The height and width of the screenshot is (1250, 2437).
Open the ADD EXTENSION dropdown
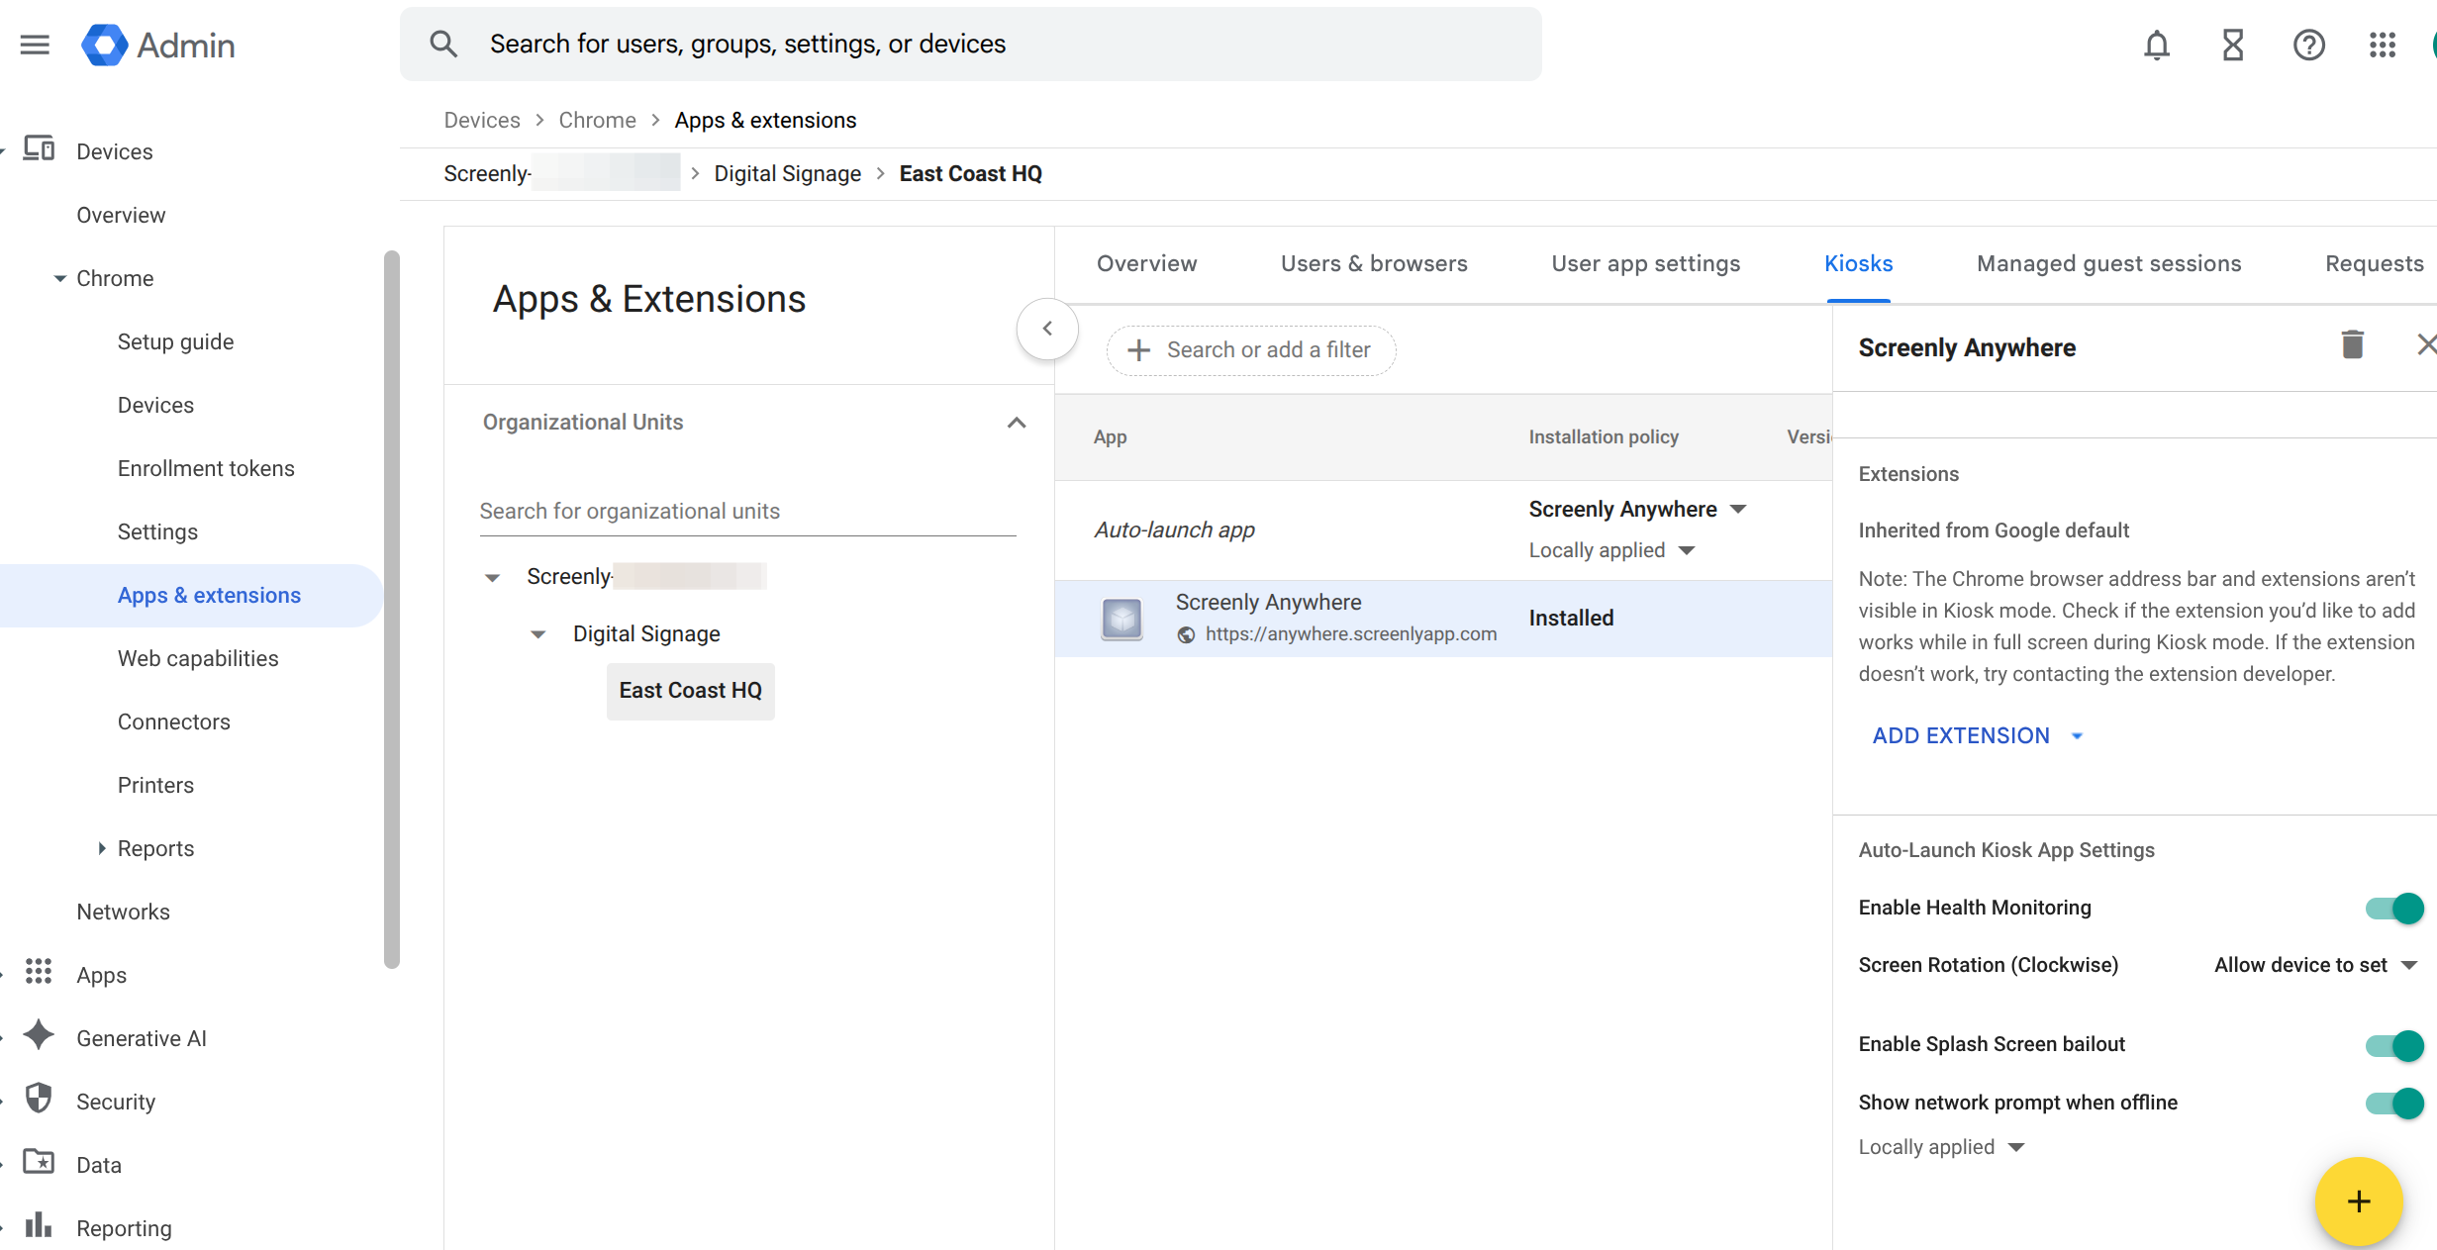[x=1978, y=736]
